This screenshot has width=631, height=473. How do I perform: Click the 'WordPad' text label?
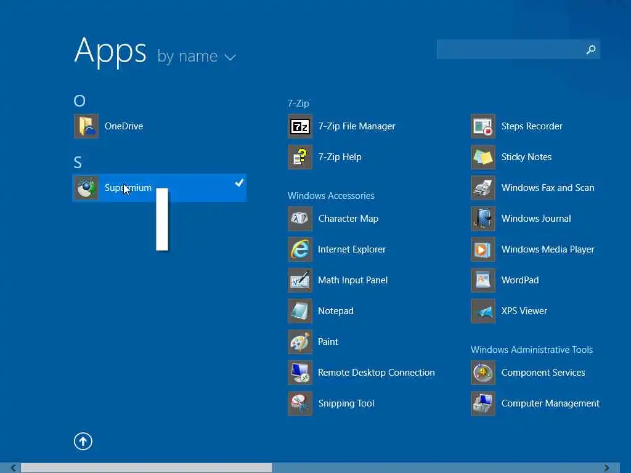click(x=520, y=280)
